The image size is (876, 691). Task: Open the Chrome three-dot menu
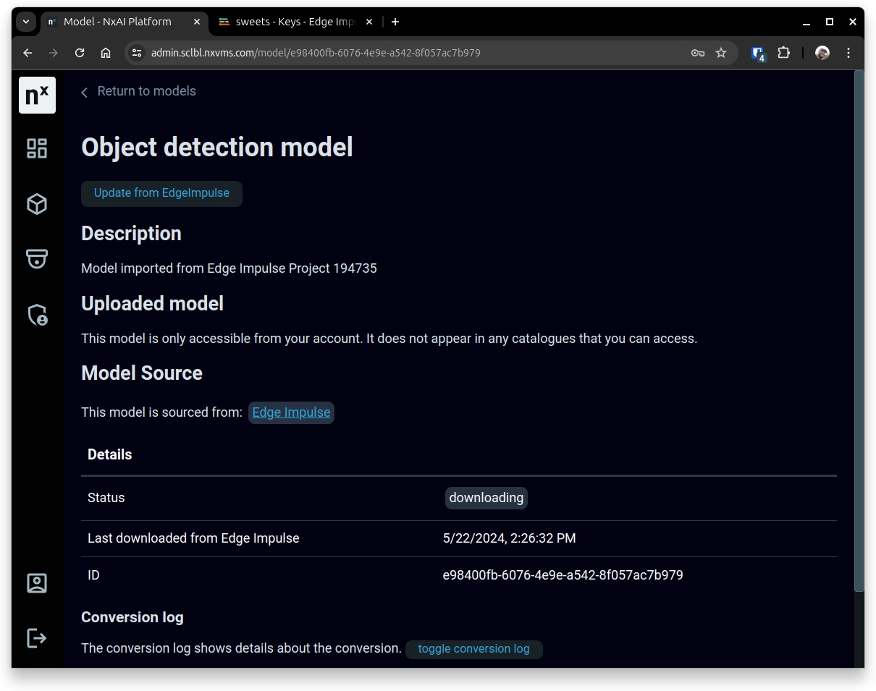[x=848, y=53]
